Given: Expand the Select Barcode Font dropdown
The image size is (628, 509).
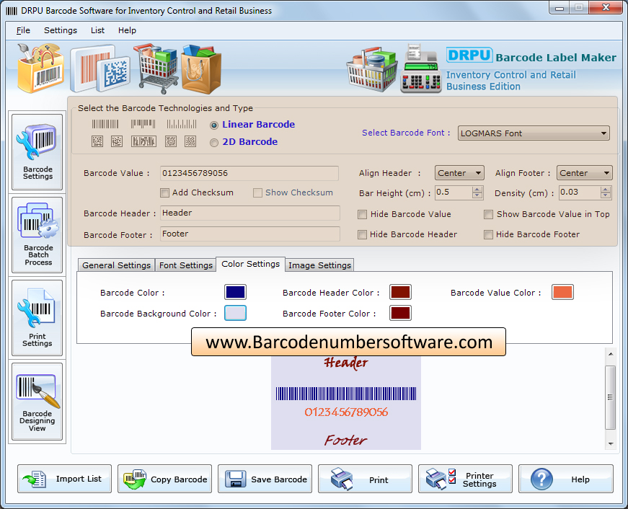Looking at the screenshot, I should pyautogui.click(x=534, y=133).
